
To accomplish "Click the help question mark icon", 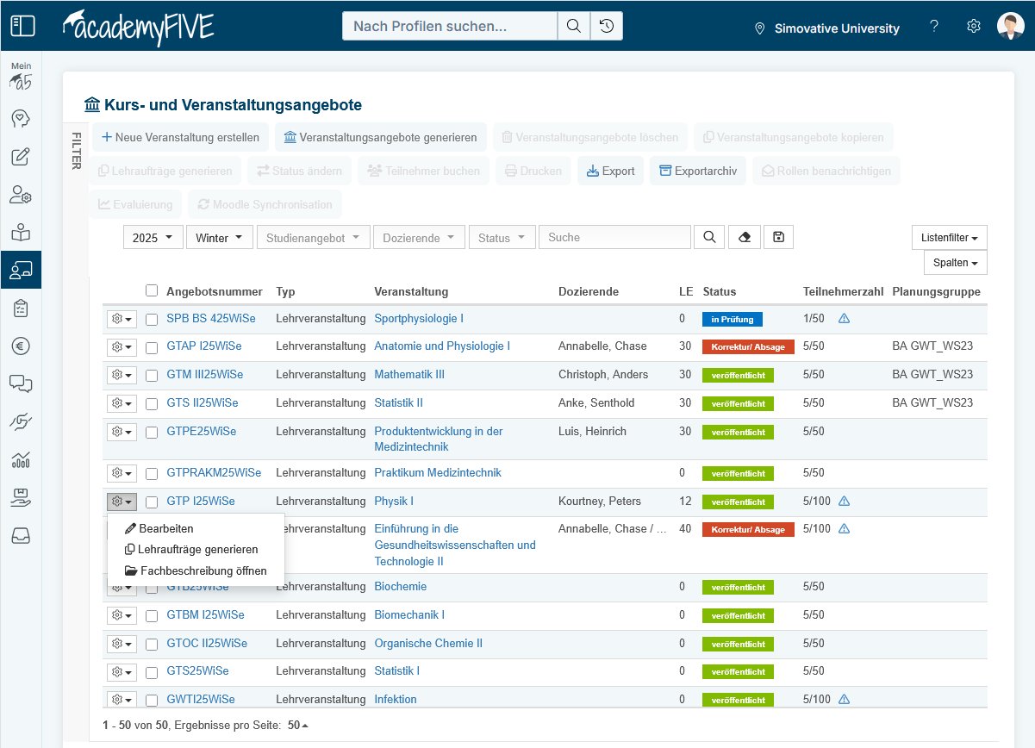I will (934, 27).
